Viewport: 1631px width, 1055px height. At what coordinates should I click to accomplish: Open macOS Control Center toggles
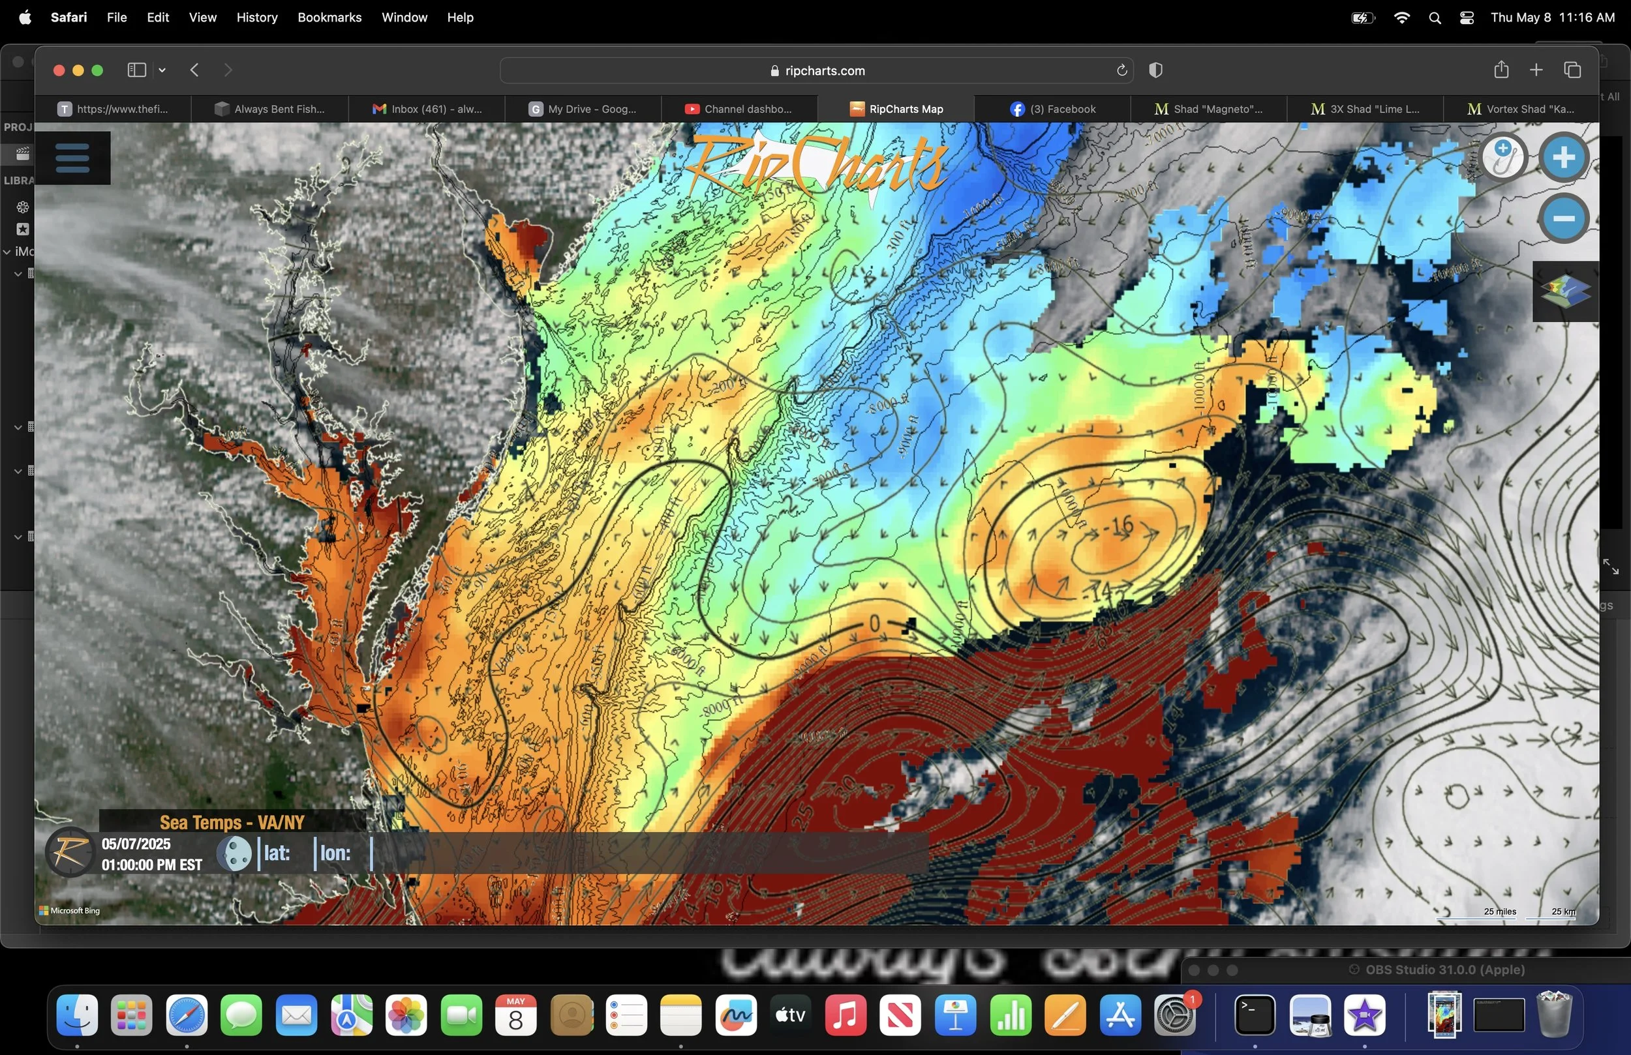click(1467, 18)
